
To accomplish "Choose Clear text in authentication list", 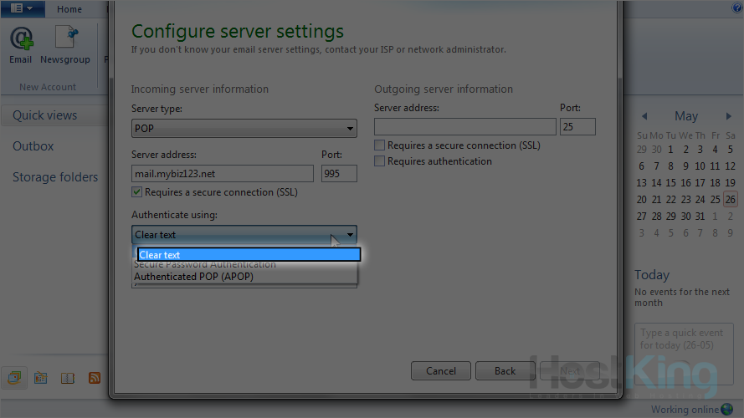I will [x=249, y=255].
